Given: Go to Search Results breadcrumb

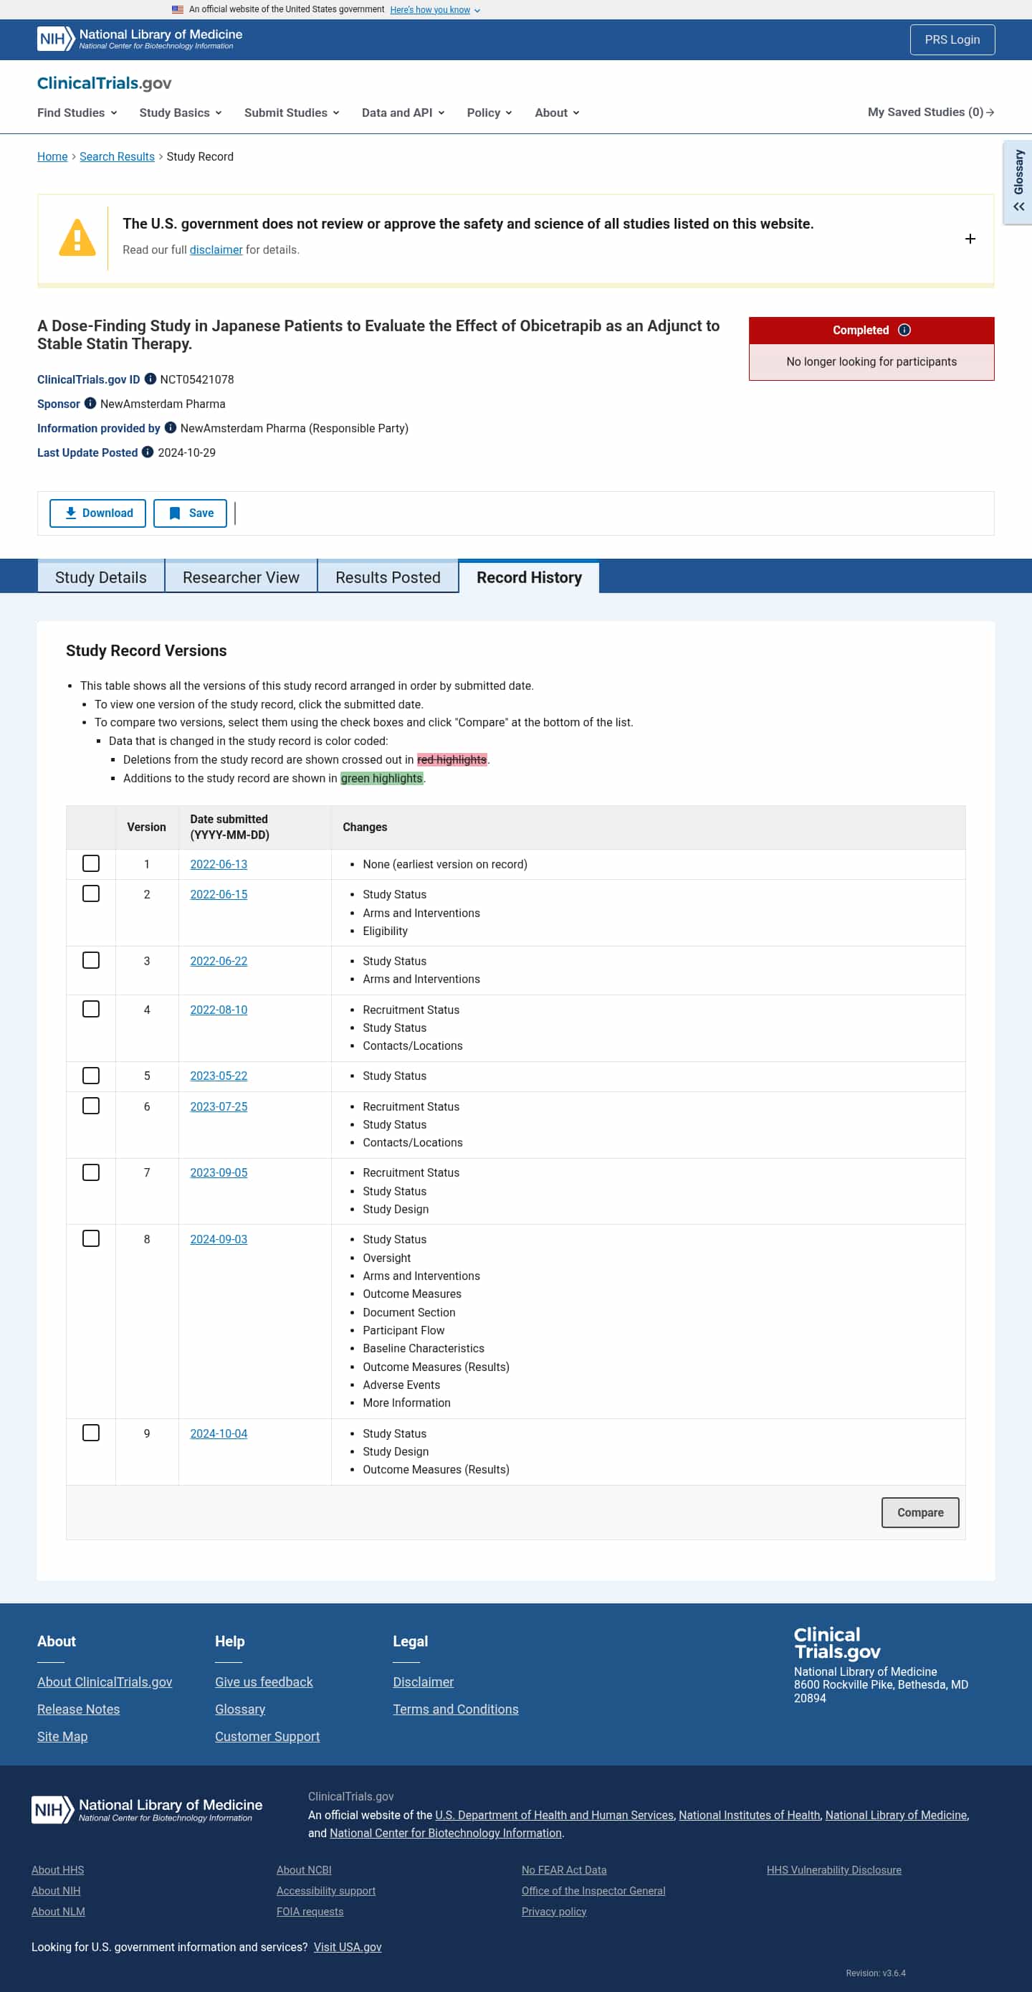Looking at the screenshot, I should (x=117, y=156).
